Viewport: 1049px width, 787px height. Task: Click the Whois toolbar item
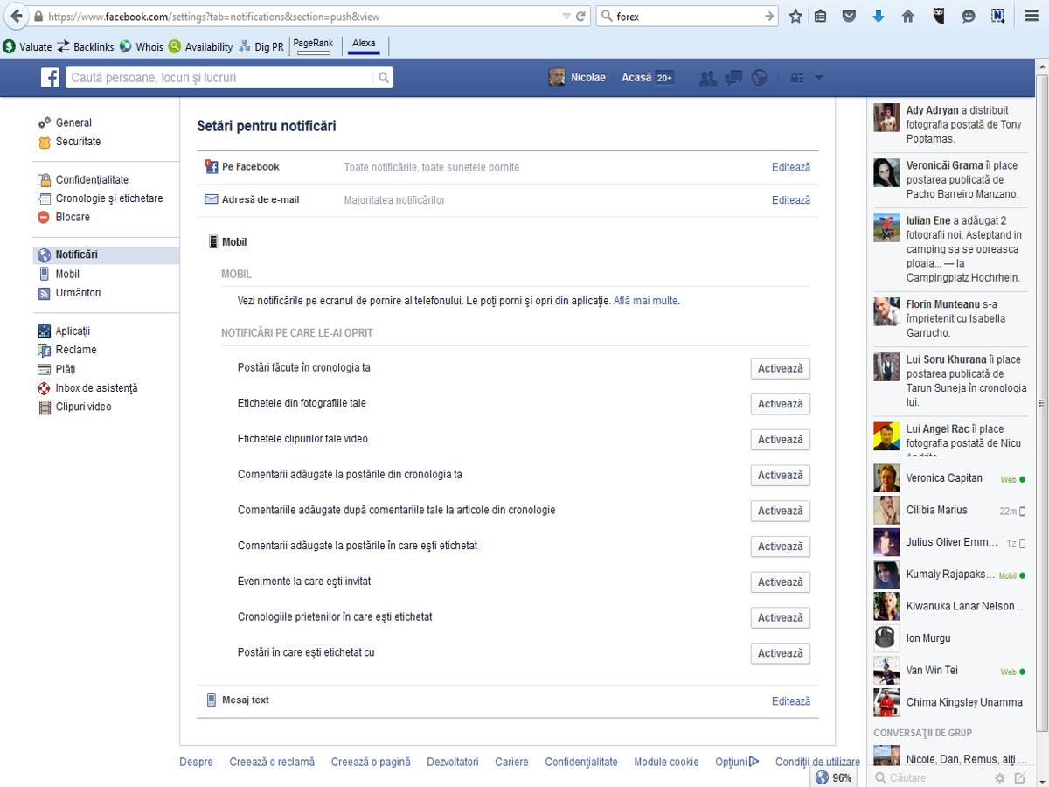(x=142, y=47)
